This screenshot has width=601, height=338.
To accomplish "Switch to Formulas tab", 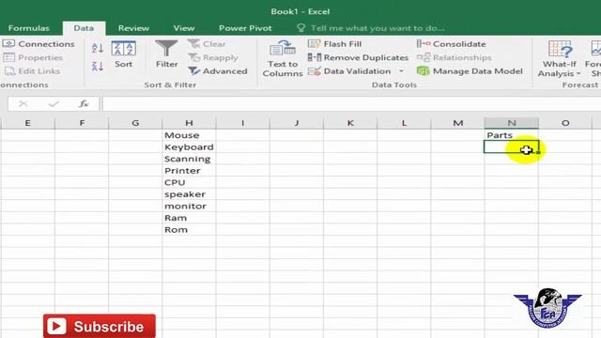I will click(29, 28).
